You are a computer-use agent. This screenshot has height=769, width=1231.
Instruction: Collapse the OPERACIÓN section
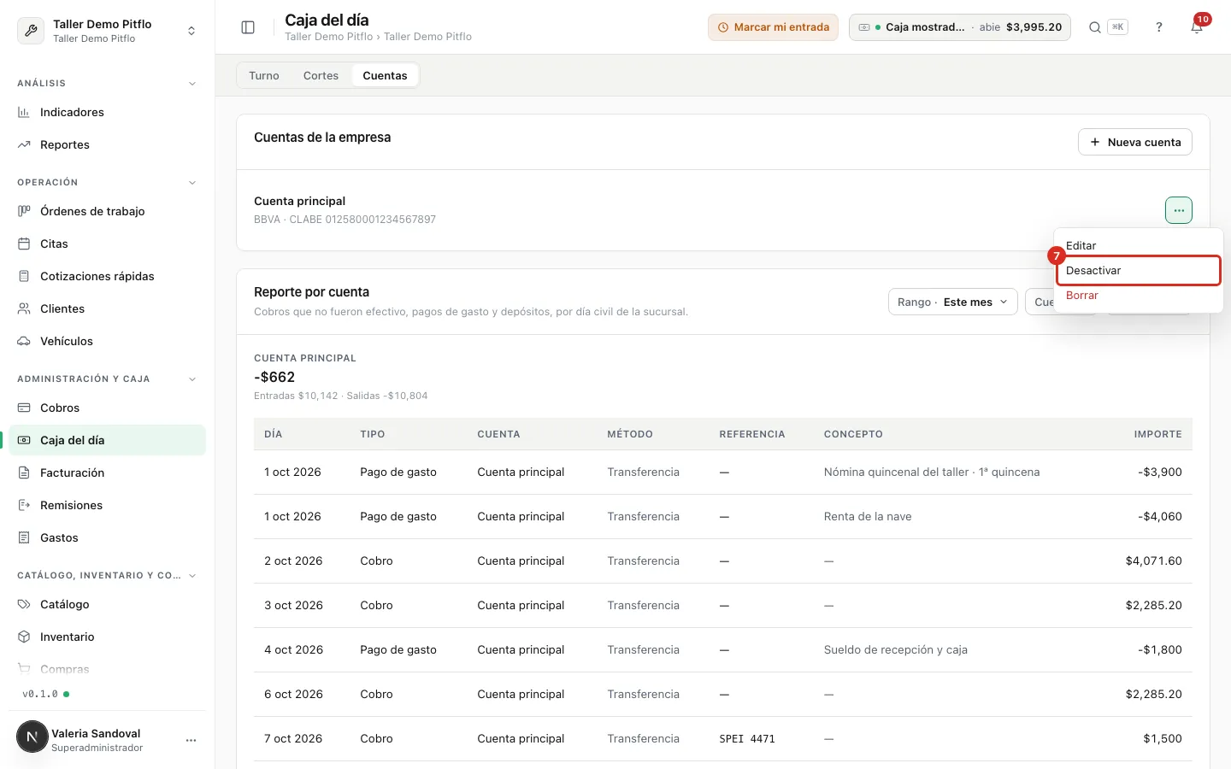coord(192,183)
